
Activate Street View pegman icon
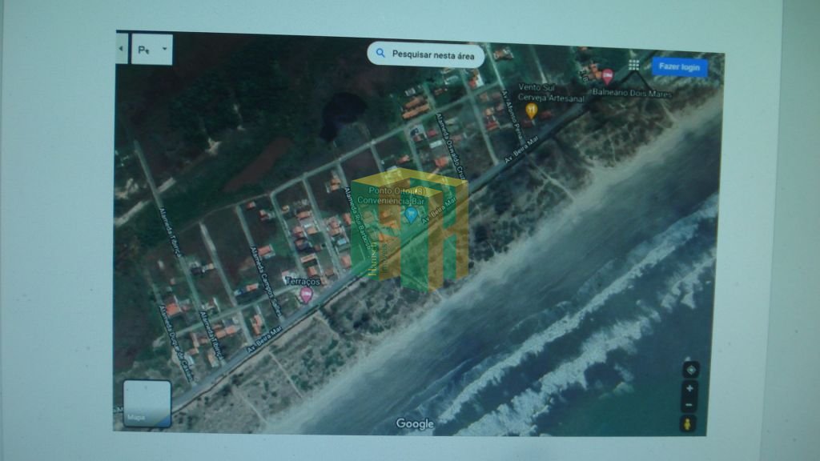tap(688, 423)
